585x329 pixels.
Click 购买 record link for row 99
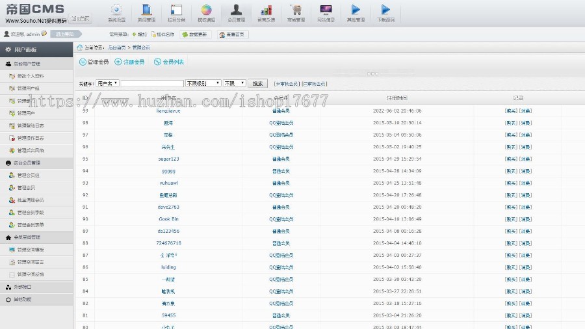[x=511, y=111]
